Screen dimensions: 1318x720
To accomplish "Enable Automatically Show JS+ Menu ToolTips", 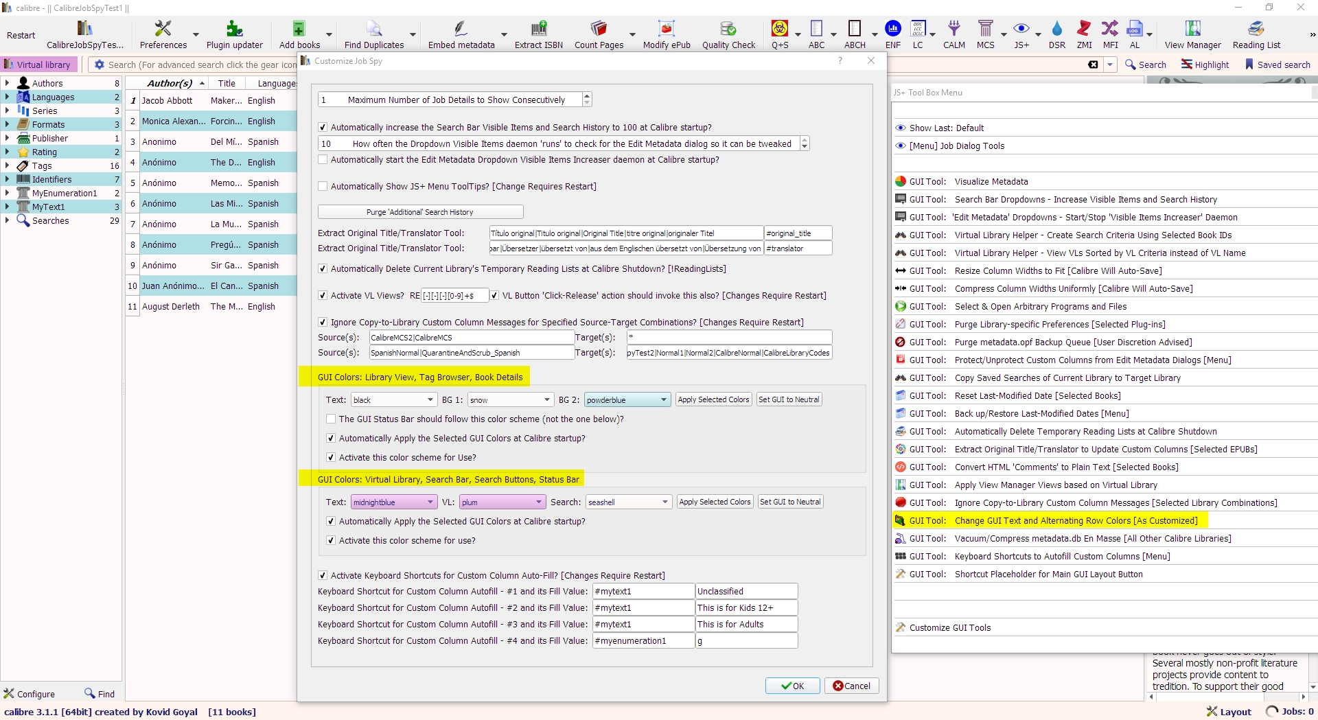I will tap(323, 187).
